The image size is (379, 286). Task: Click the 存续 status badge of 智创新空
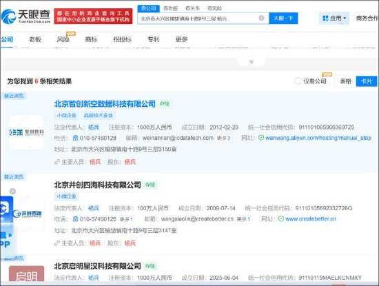[x=165, y=104]
